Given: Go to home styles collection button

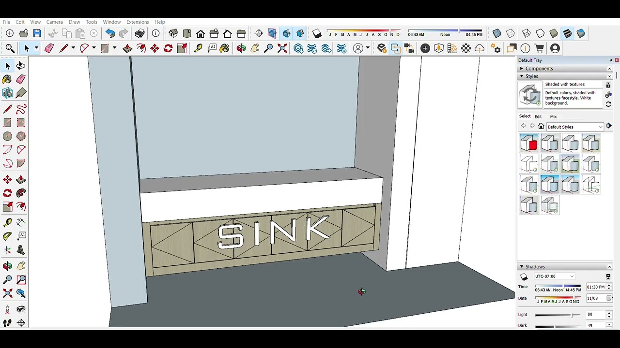Looking at the screenshot, I should tap(541, 127).
